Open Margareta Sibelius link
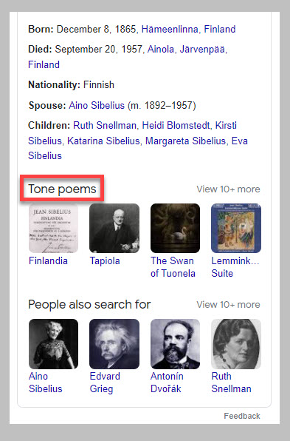290x441 pixels. pyautogui.click(x=185, y=141)
